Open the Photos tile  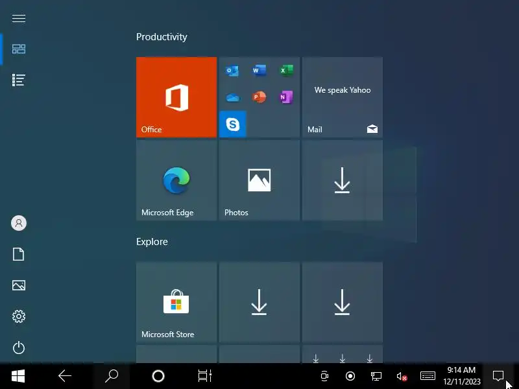point(259,180)
